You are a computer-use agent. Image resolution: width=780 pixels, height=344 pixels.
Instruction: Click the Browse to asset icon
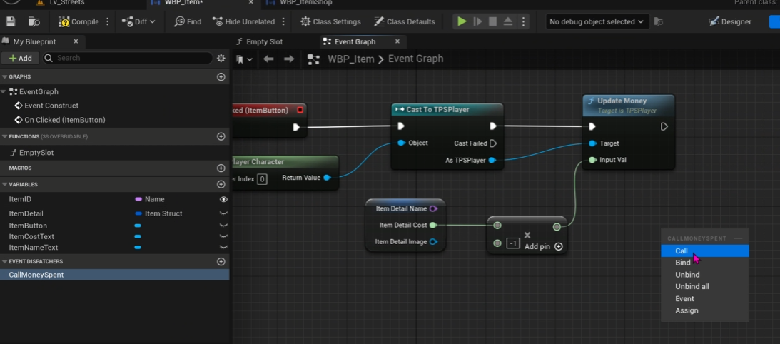pyautogui.click(x=34, y=21)
